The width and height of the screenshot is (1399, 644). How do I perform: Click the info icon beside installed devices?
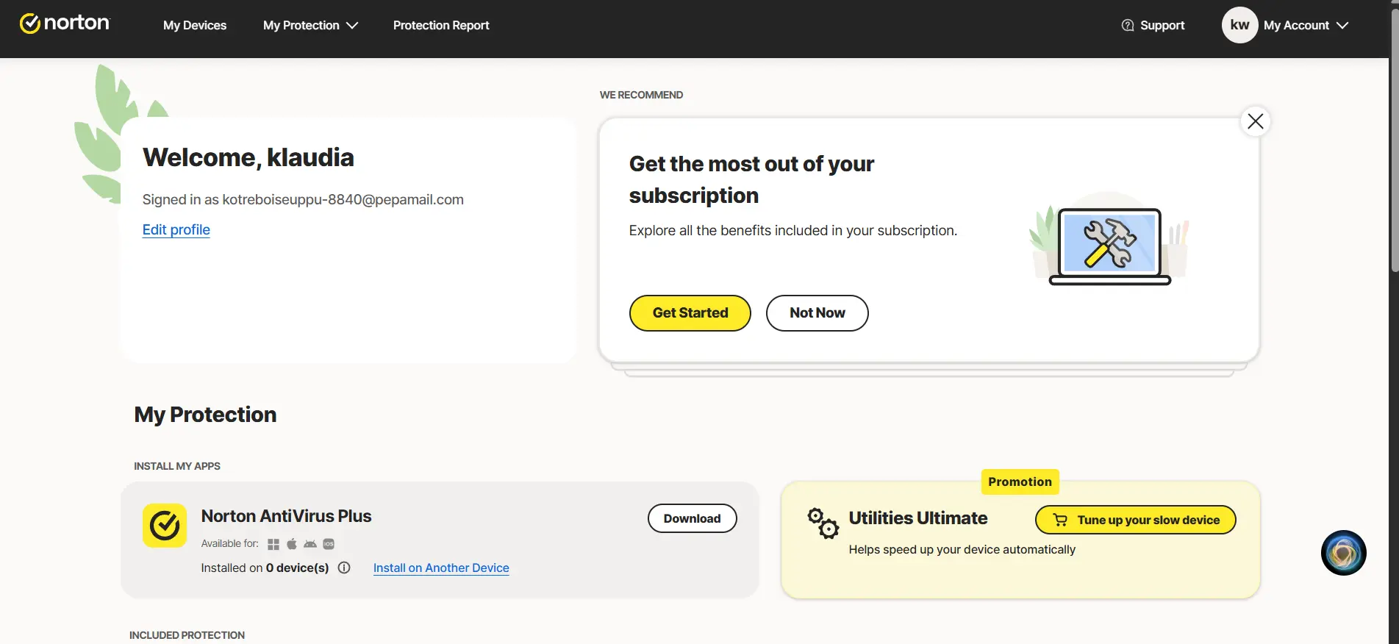click(x=344, y=568)
